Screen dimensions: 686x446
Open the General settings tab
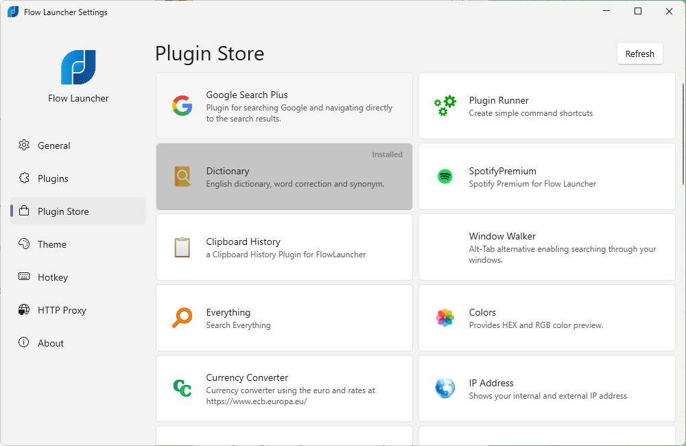pos(78,145)
